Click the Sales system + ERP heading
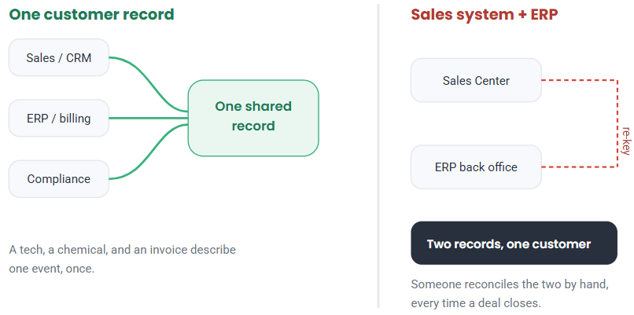 point(485,14)
